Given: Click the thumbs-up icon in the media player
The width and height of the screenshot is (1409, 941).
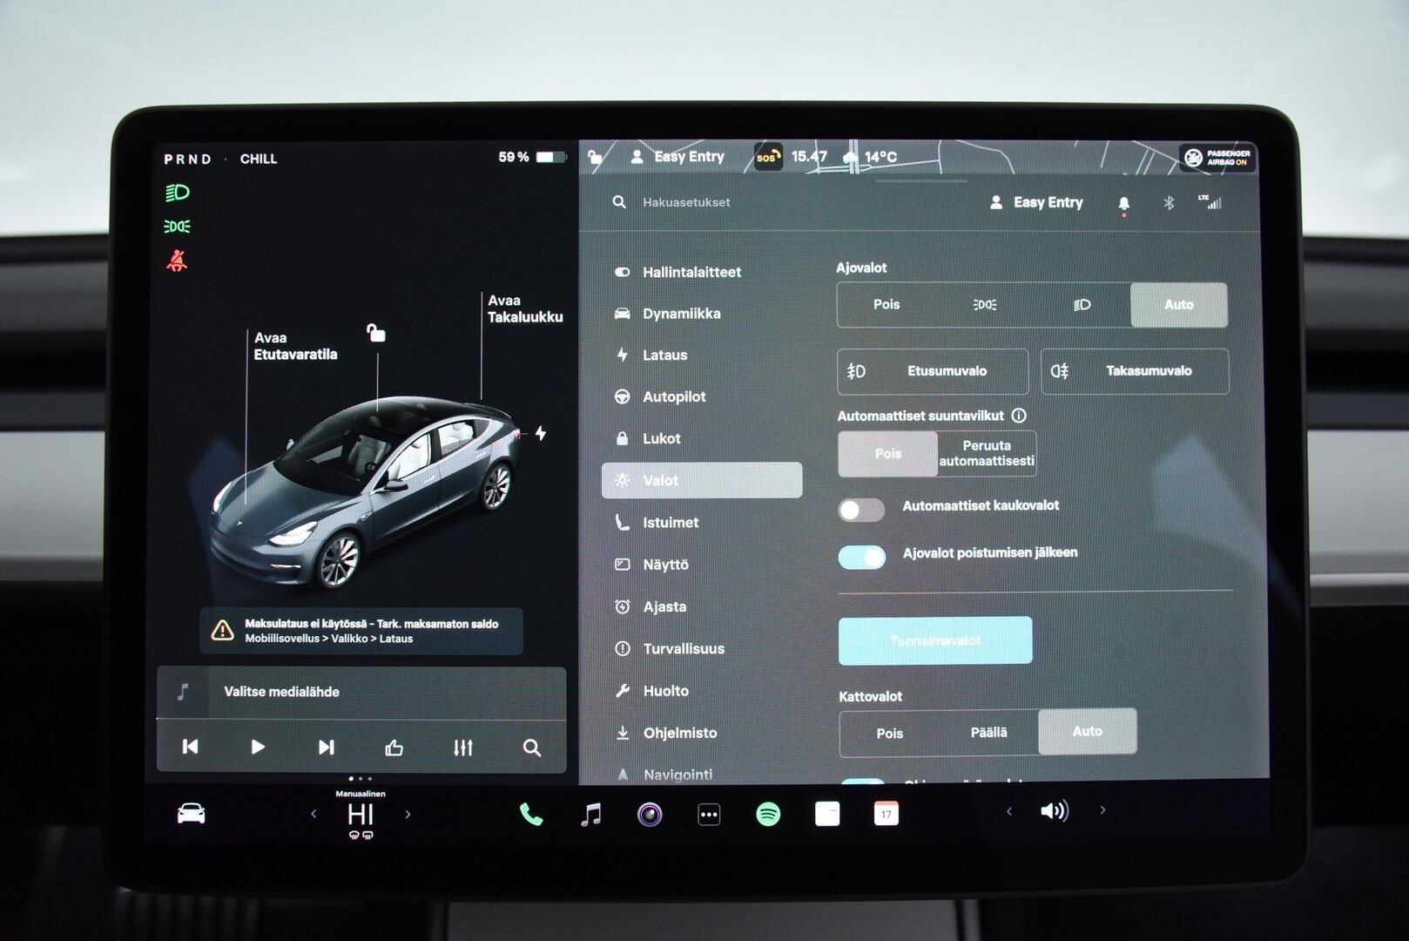Looking at the screenshot, I should point(394,747).
